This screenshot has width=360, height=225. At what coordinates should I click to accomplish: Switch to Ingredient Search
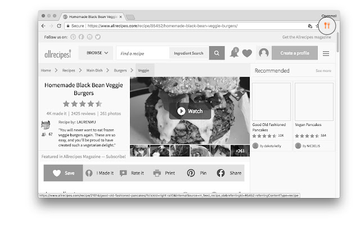[x=189, y=53]
